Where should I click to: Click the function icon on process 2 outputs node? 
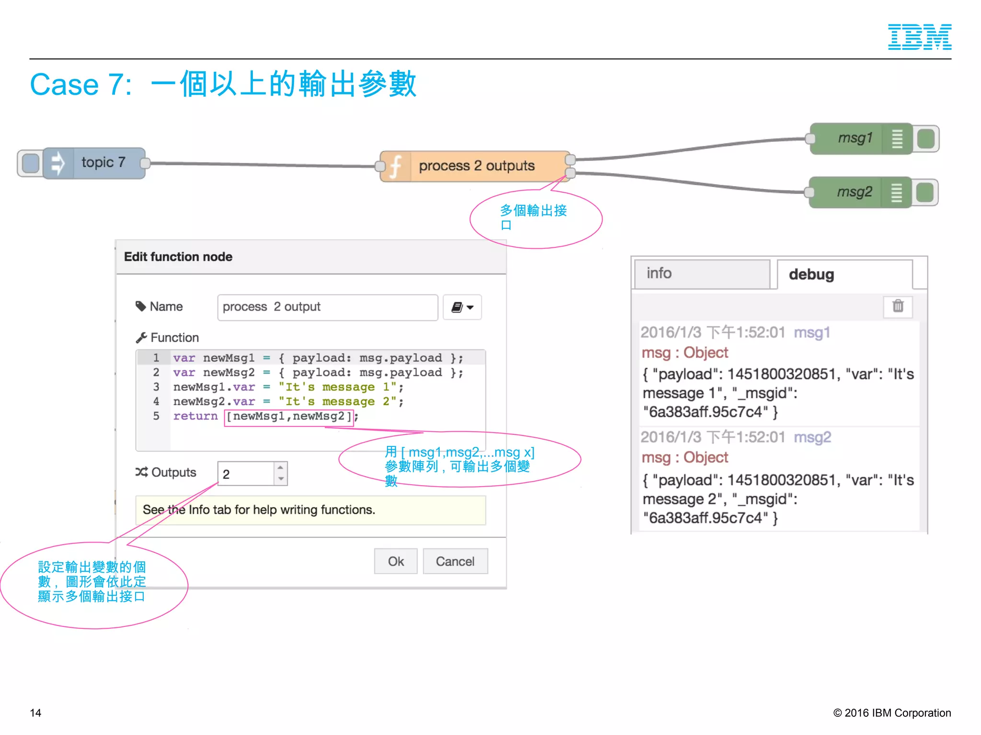(396, 166)
